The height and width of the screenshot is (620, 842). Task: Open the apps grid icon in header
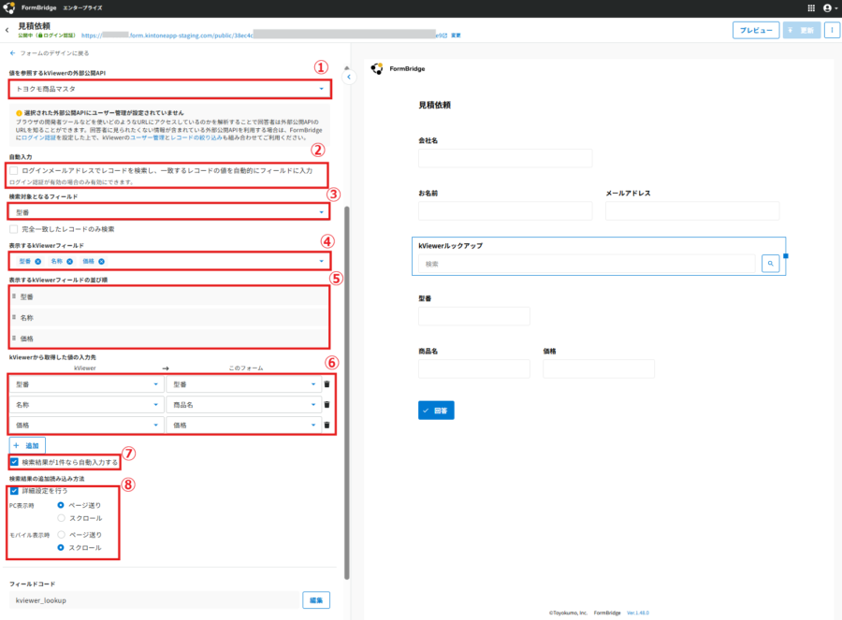point(811,8)
